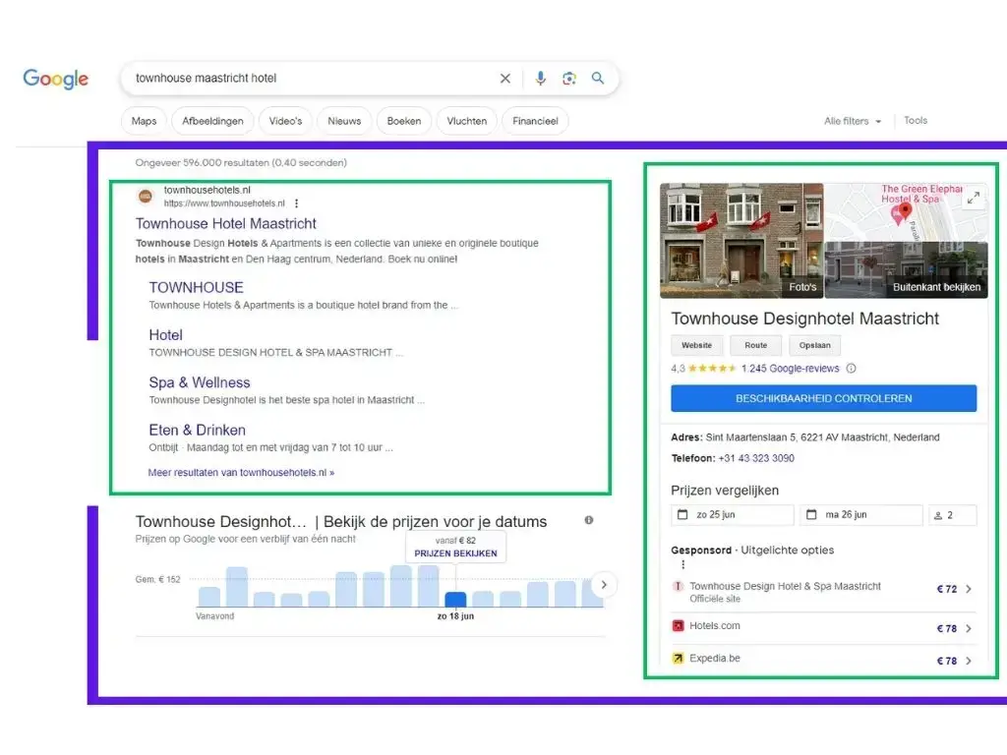Open the TOWNHOUSE sitelink
This screenshot has height=755, width=1007.
point(197,288)
